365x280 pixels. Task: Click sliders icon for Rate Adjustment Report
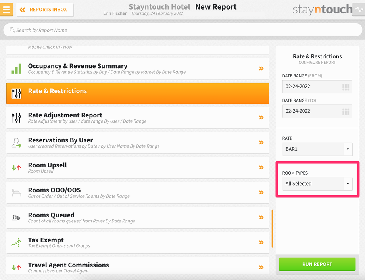(16, 118)
